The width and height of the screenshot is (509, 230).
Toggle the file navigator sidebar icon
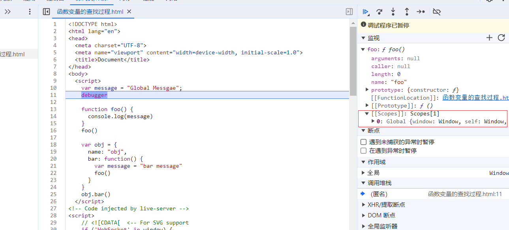46,12
